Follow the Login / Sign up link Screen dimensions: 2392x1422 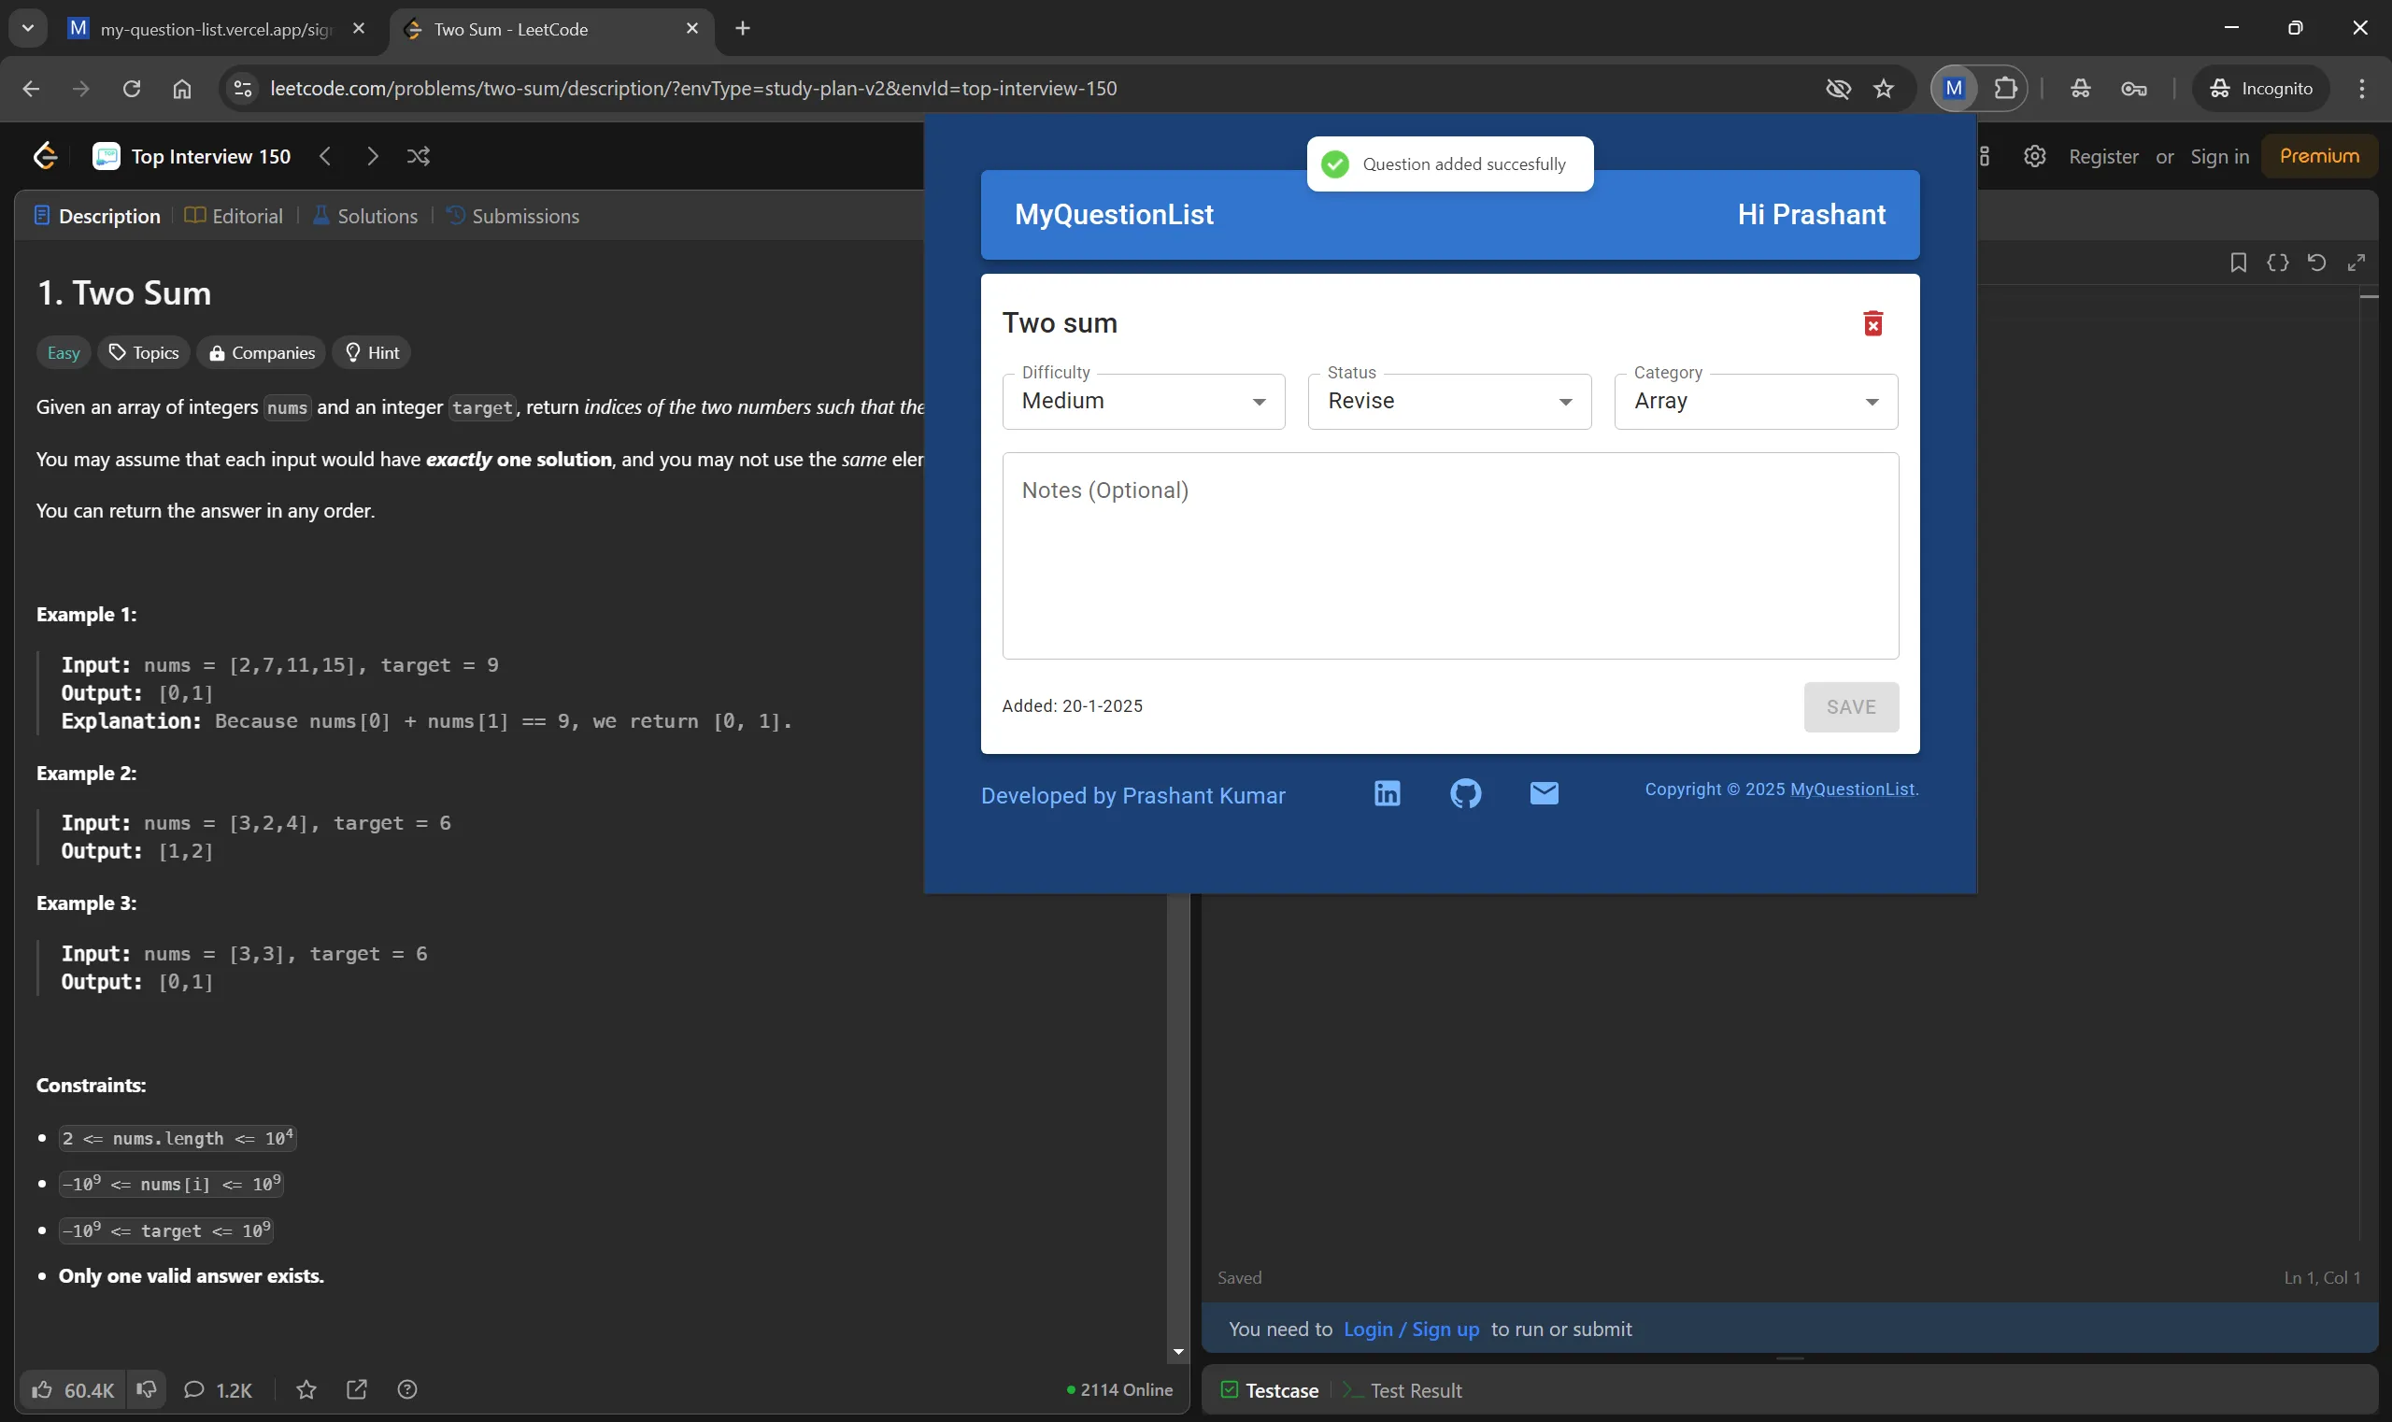(x=1411, y=1330)
